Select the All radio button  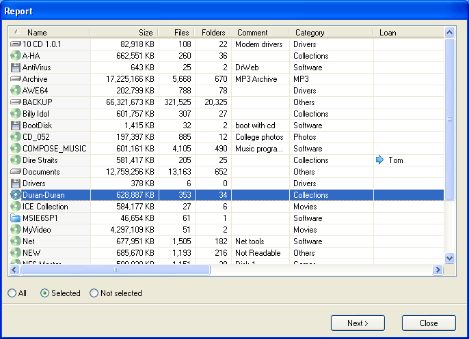(x=12, y=293)
